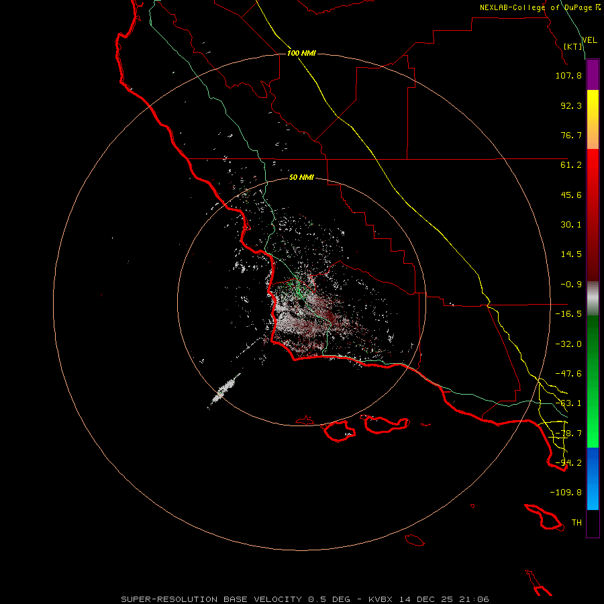
Task: Select the 45.6 velocity scale value
Action: [571, 195]
